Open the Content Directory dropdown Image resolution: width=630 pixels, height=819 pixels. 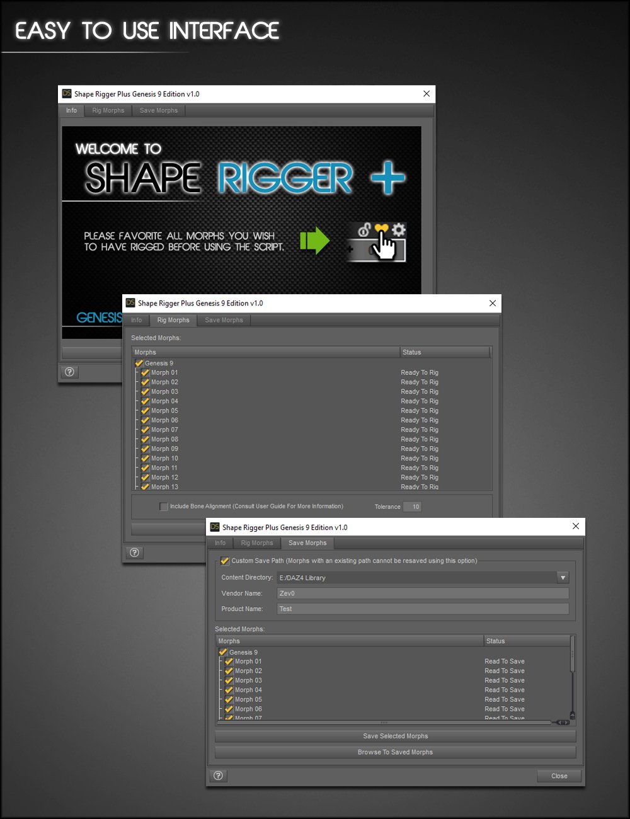(563, 577)
